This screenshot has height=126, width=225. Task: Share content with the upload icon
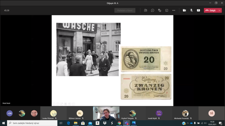coord(199,10)
